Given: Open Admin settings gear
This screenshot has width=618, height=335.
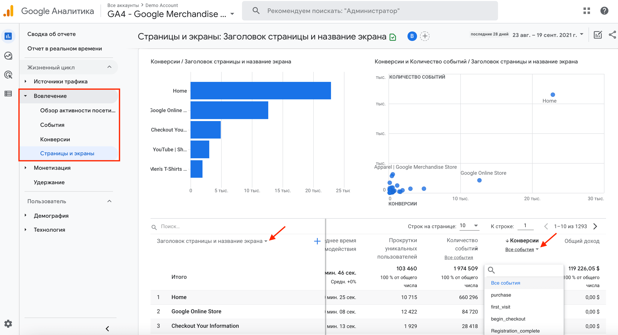Looking at the screenshot, I should pyautogui.click(x=8, y=324).
